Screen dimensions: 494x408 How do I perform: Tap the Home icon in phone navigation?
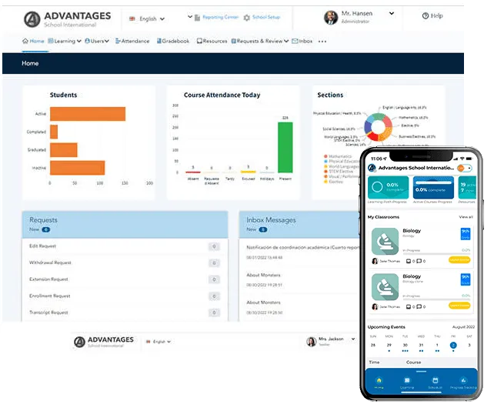click(x=379, y=382)
